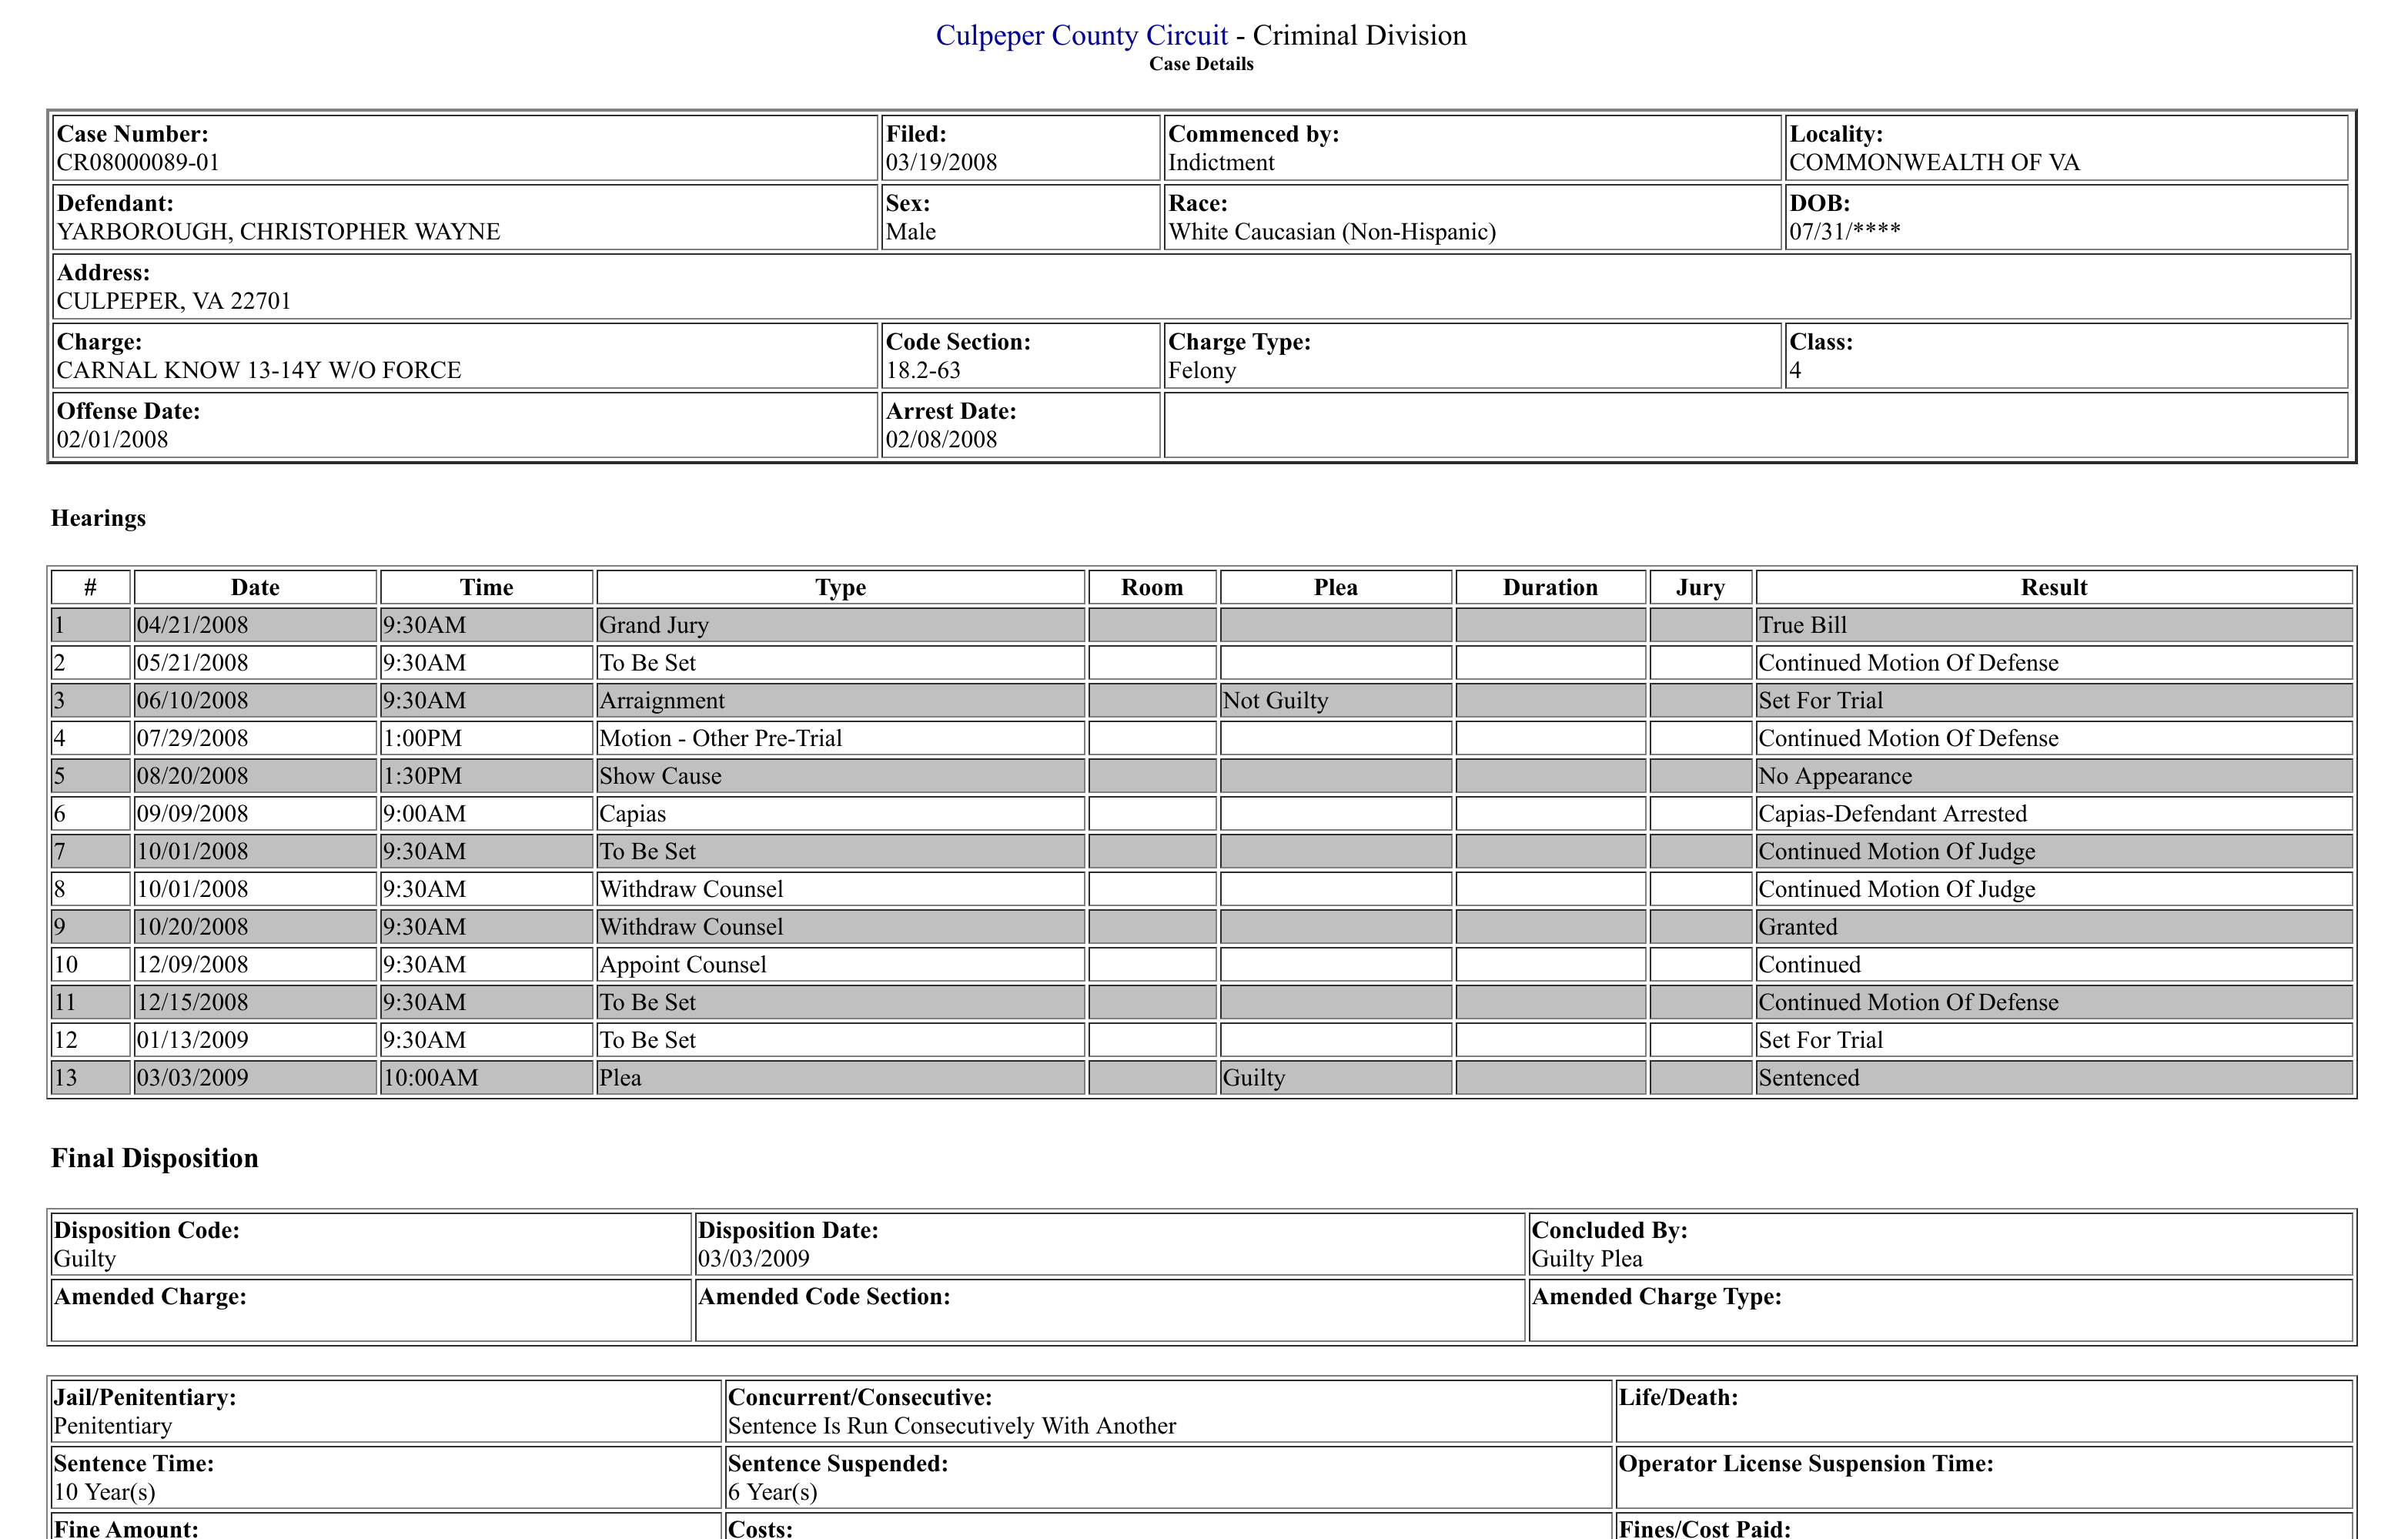Click the Date column header in Hearings
The width and height of the screenshot is (2408, 1539).
[x=255, y=588]
